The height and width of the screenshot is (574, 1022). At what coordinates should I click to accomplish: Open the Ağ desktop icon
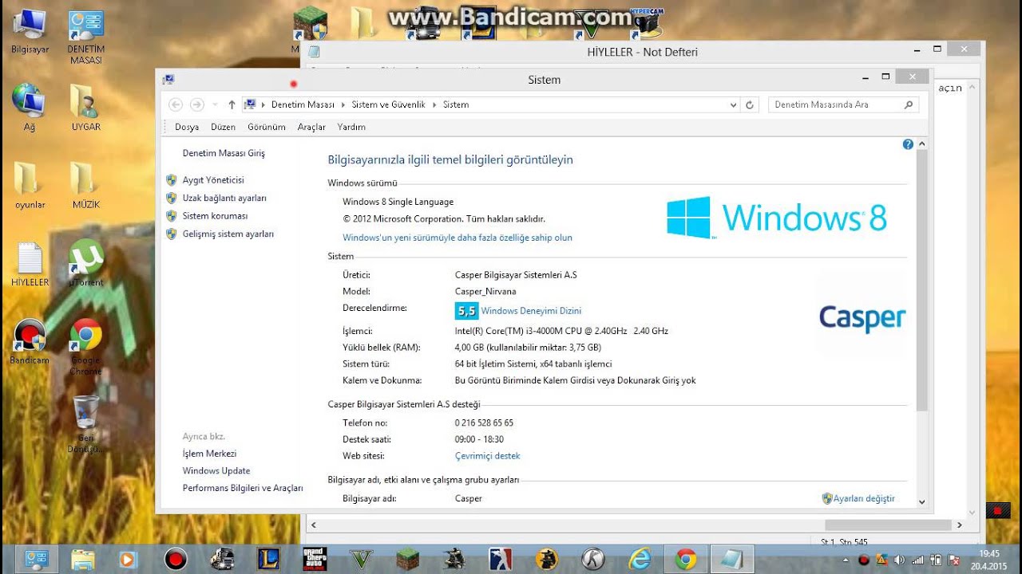pyautogui.click(x=29, y=108)
